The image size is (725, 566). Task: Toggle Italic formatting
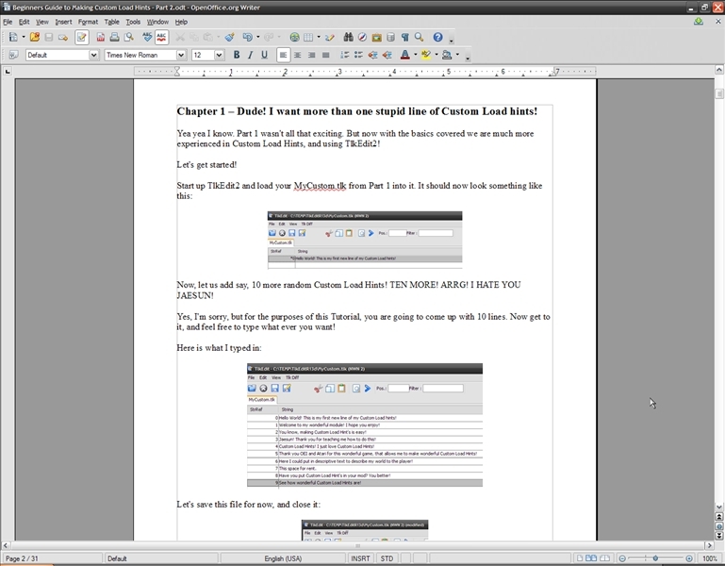tap(250, 56)
